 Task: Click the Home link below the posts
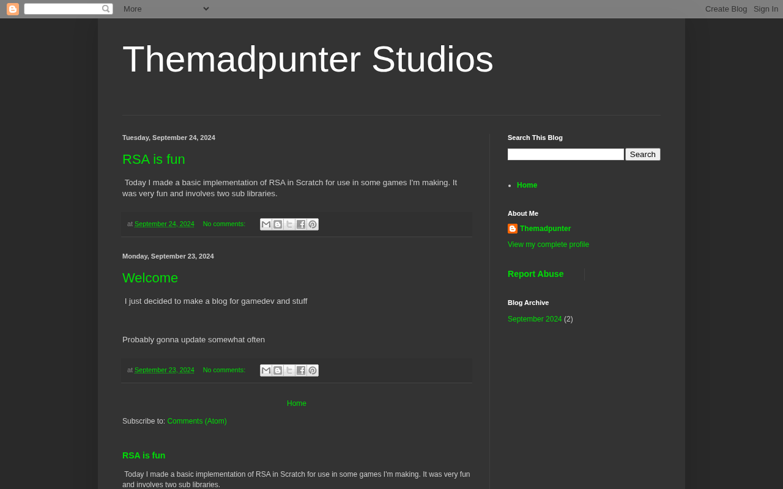(297, 403)
